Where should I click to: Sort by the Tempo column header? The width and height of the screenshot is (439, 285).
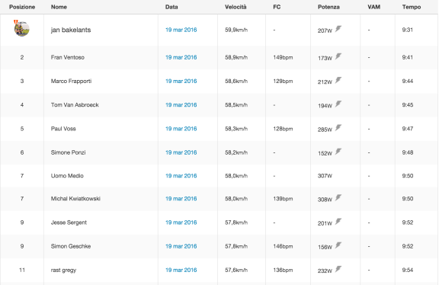coord(412,7)
